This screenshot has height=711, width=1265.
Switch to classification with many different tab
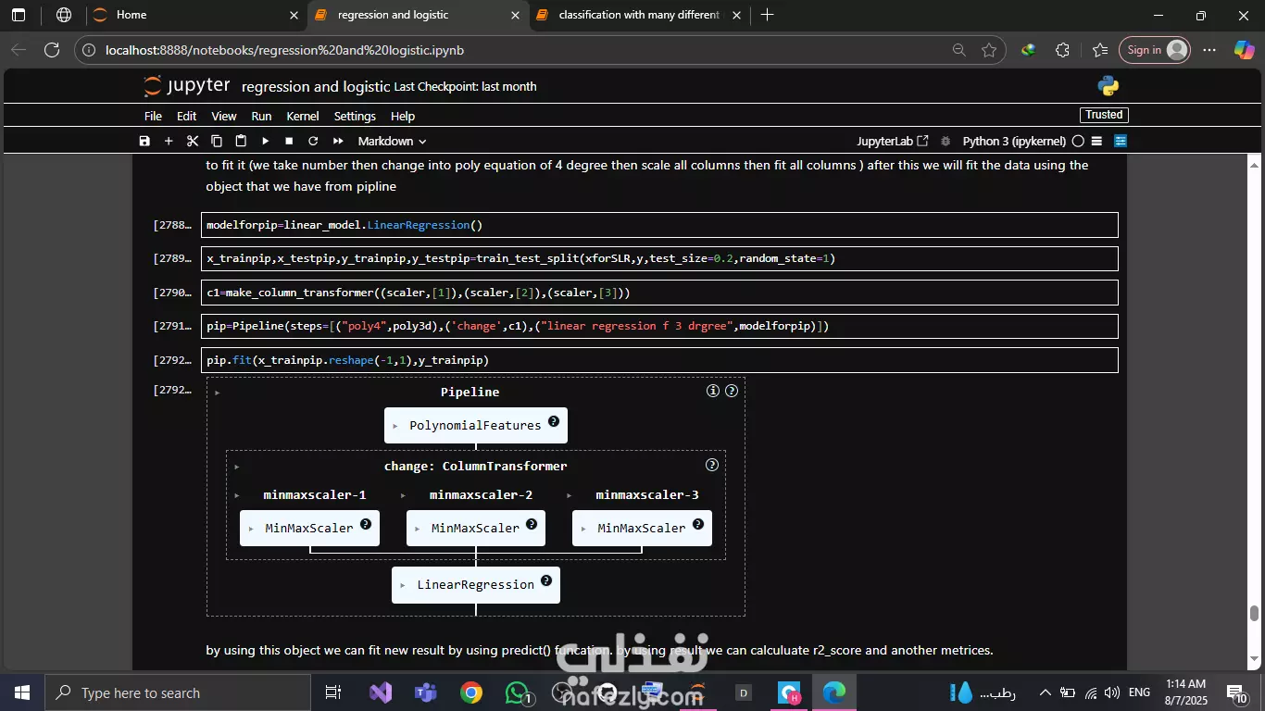639,15
